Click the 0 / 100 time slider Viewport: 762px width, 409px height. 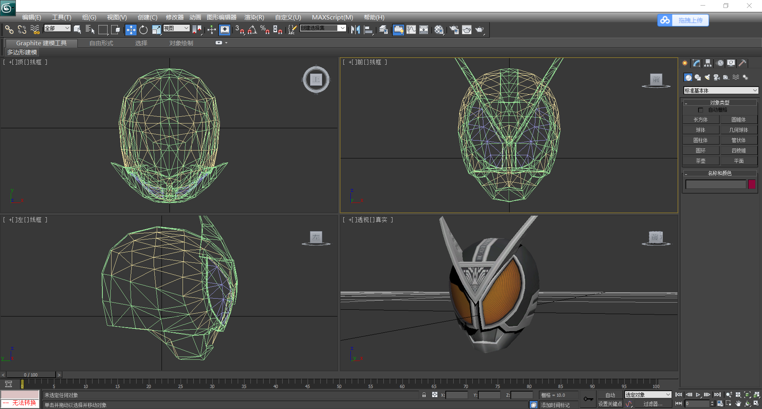point(31,374)
